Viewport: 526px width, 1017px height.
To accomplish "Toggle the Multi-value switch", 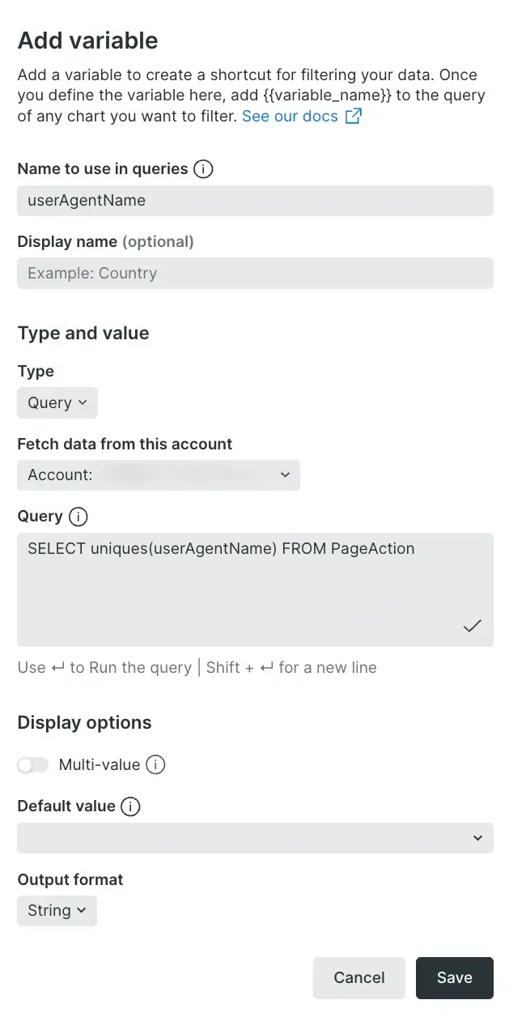I will coord(33,764).
